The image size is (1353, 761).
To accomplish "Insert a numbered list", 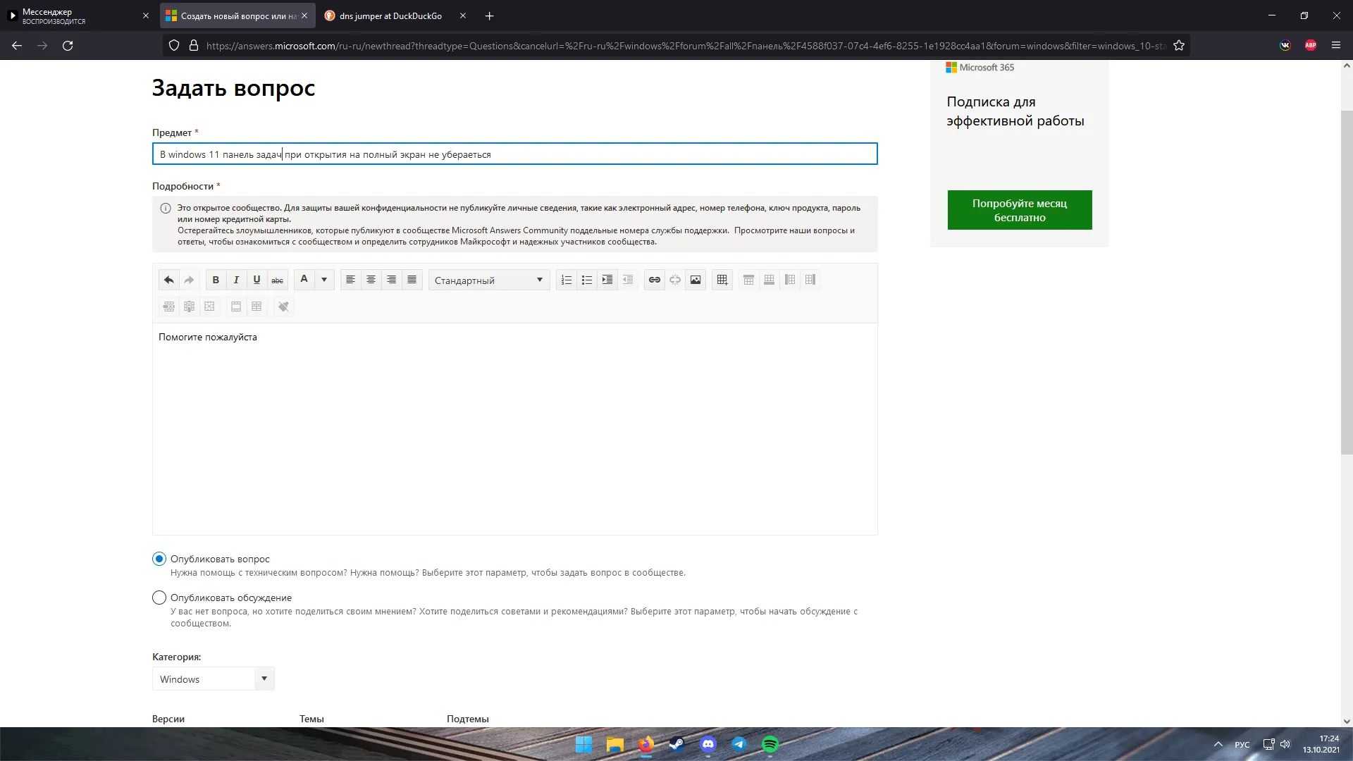I will [x=567, y=280].
